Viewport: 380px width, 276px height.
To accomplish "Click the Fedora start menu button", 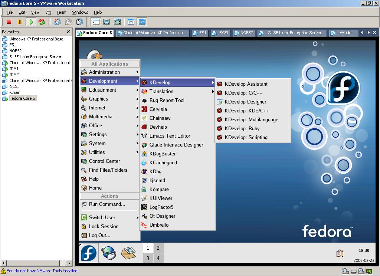I will tap(89, 253).
